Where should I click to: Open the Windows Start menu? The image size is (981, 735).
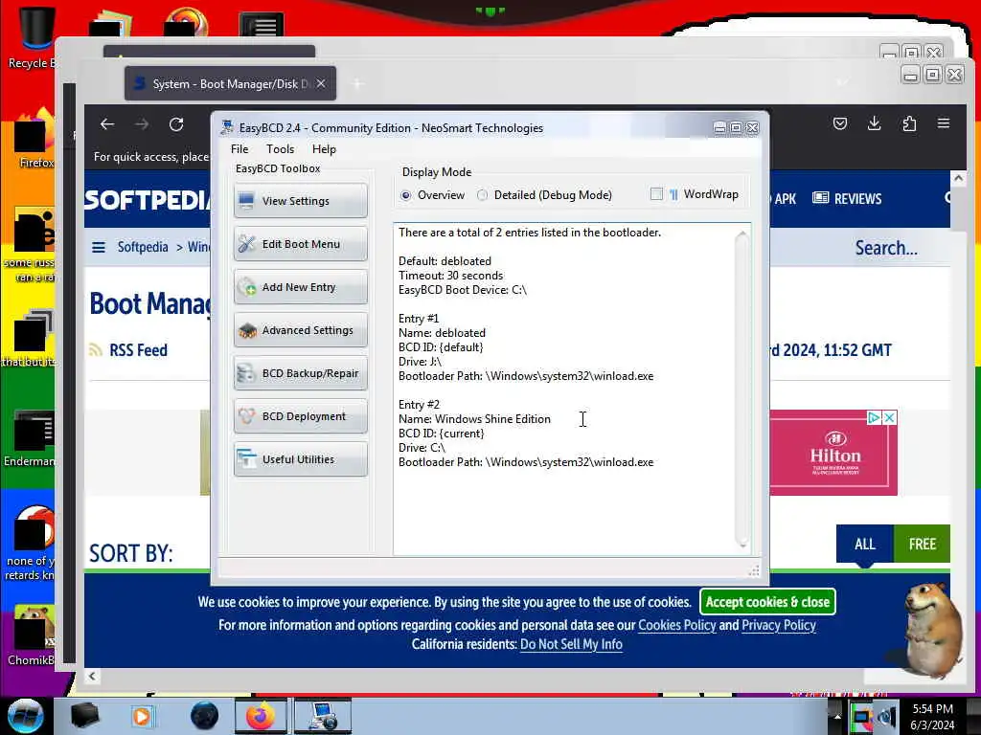click(26, 716)
